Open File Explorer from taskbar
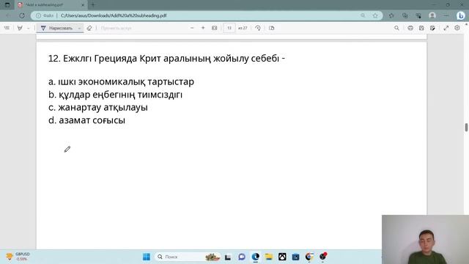 click(269, 257)
